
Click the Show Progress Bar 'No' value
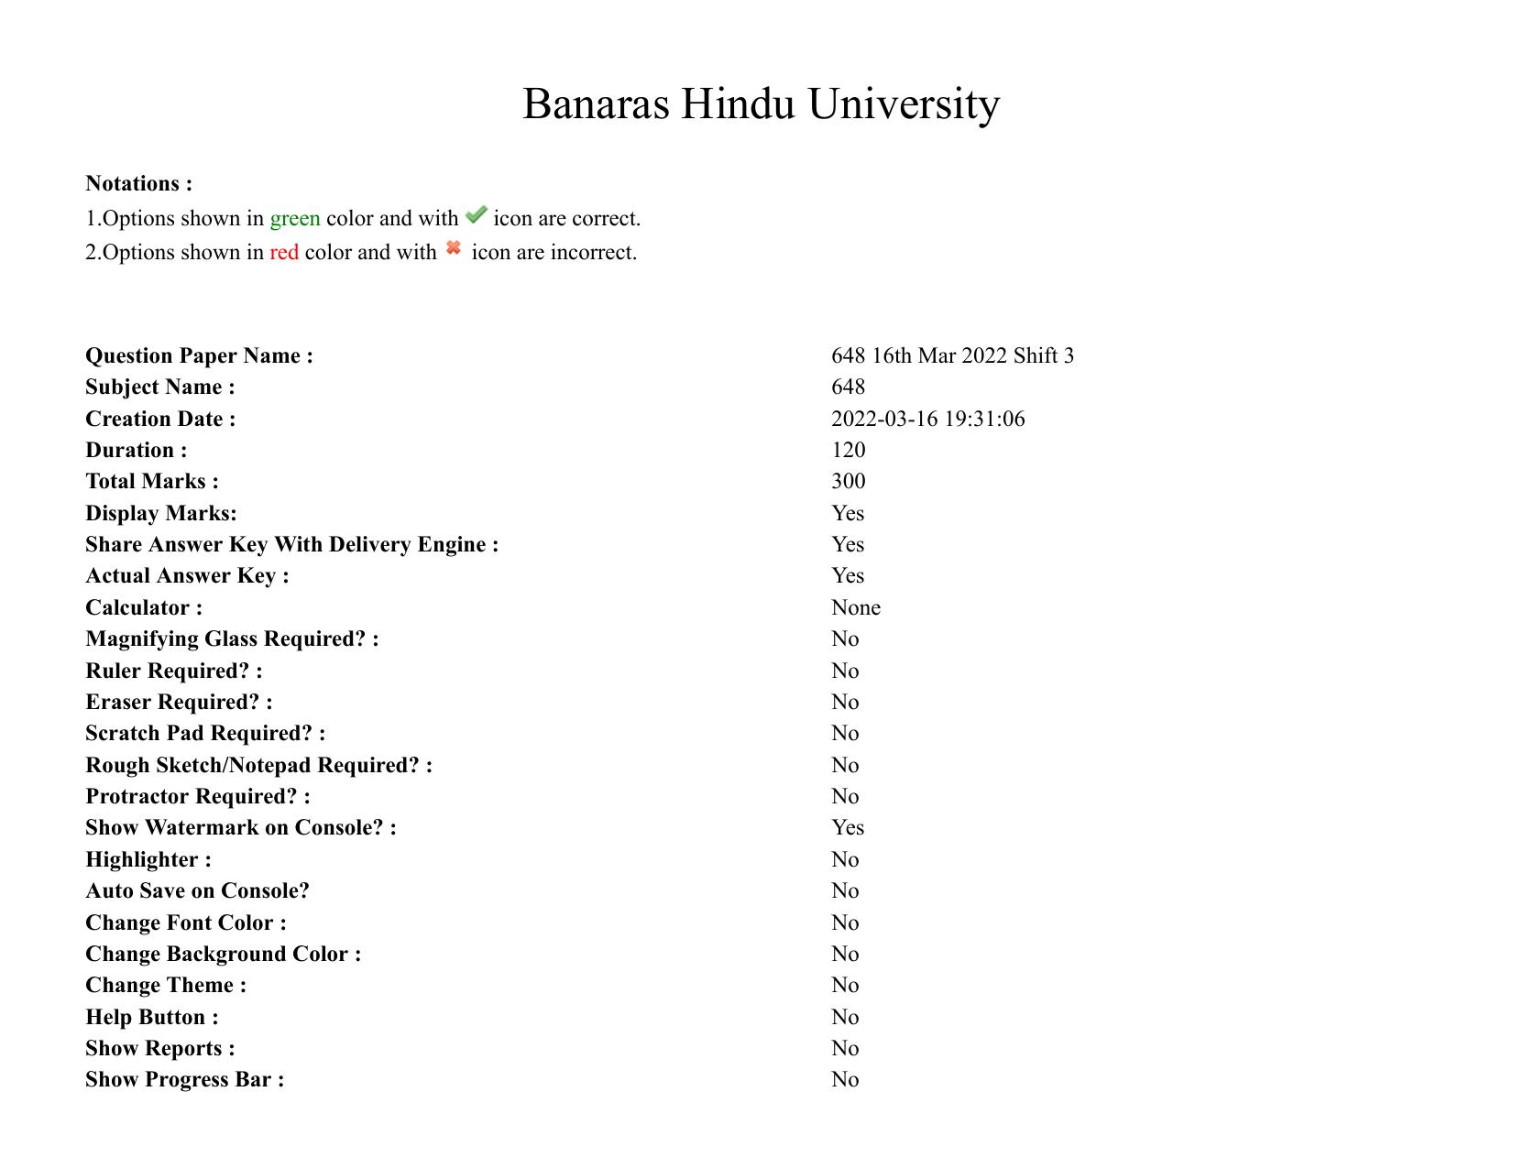(x=845, y=1079)
